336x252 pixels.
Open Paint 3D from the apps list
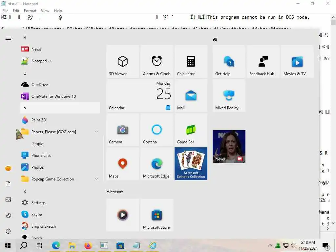point(60,120)
